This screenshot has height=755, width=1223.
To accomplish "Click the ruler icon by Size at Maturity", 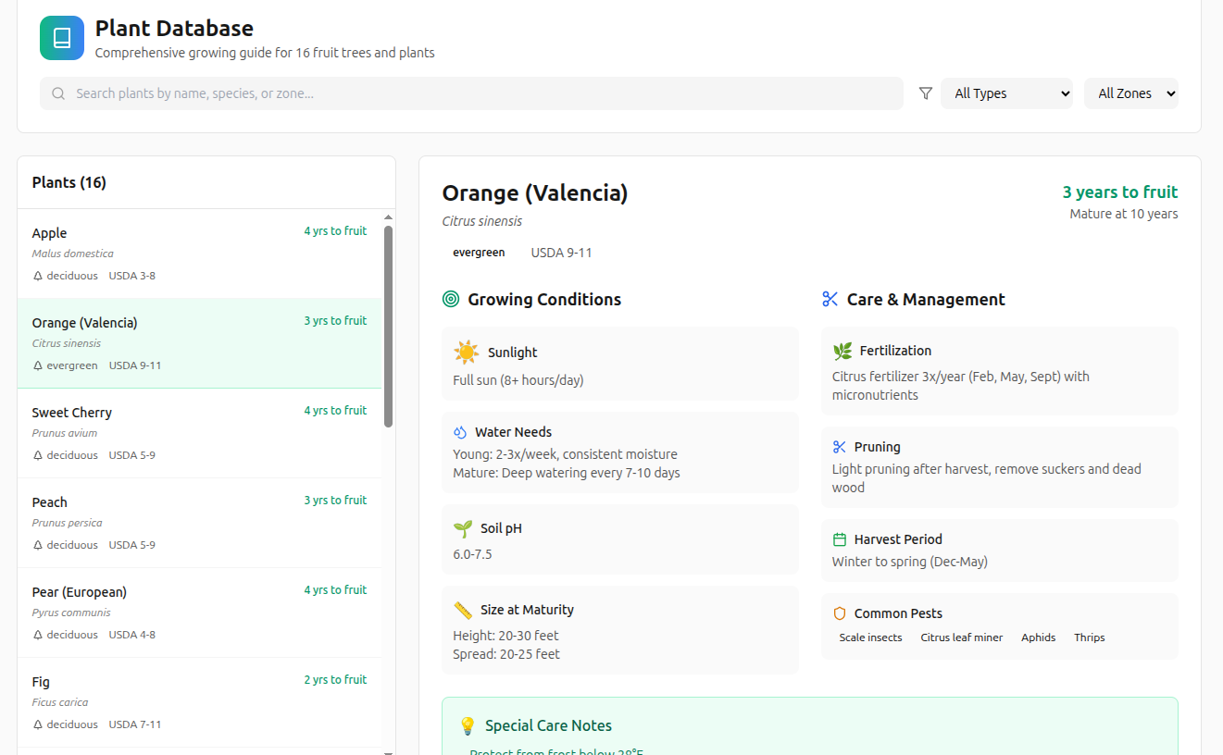I will [463, 610].
